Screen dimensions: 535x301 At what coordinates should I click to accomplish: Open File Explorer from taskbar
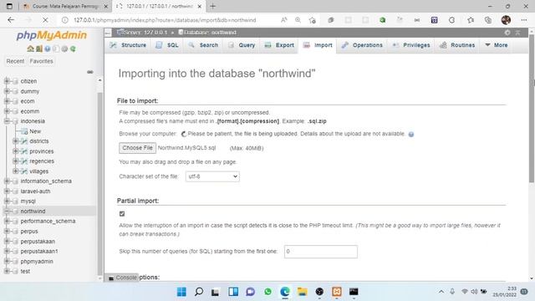tap(302, 292)
